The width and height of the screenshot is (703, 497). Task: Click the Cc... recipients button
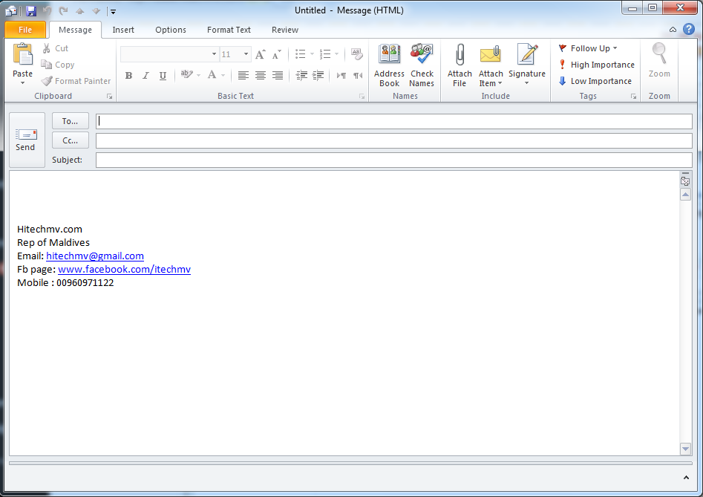(x=71, y=140)
